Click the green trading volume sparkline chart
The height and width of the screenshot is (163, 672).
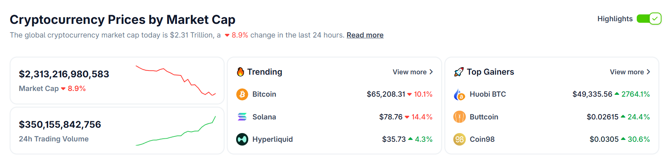click(x=176, y=132)
